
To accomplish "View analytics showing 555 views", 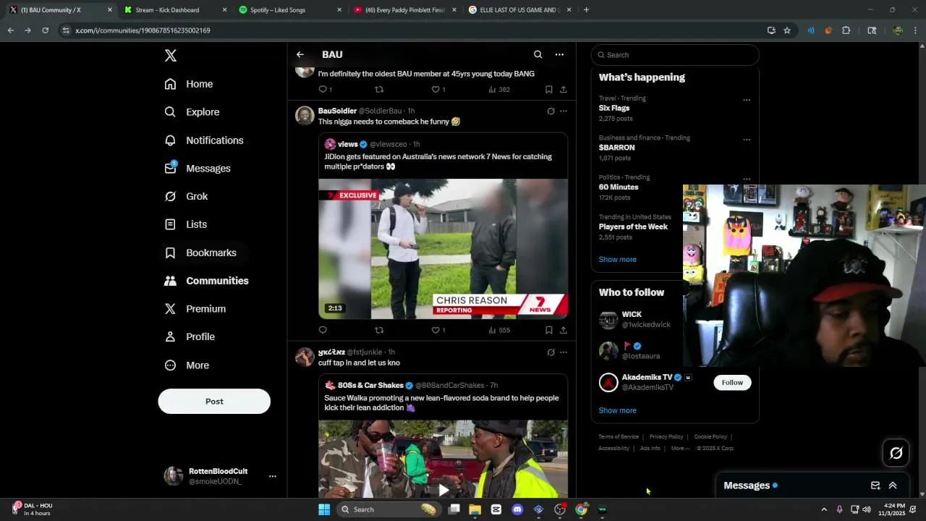I will [x=499, y=330].
